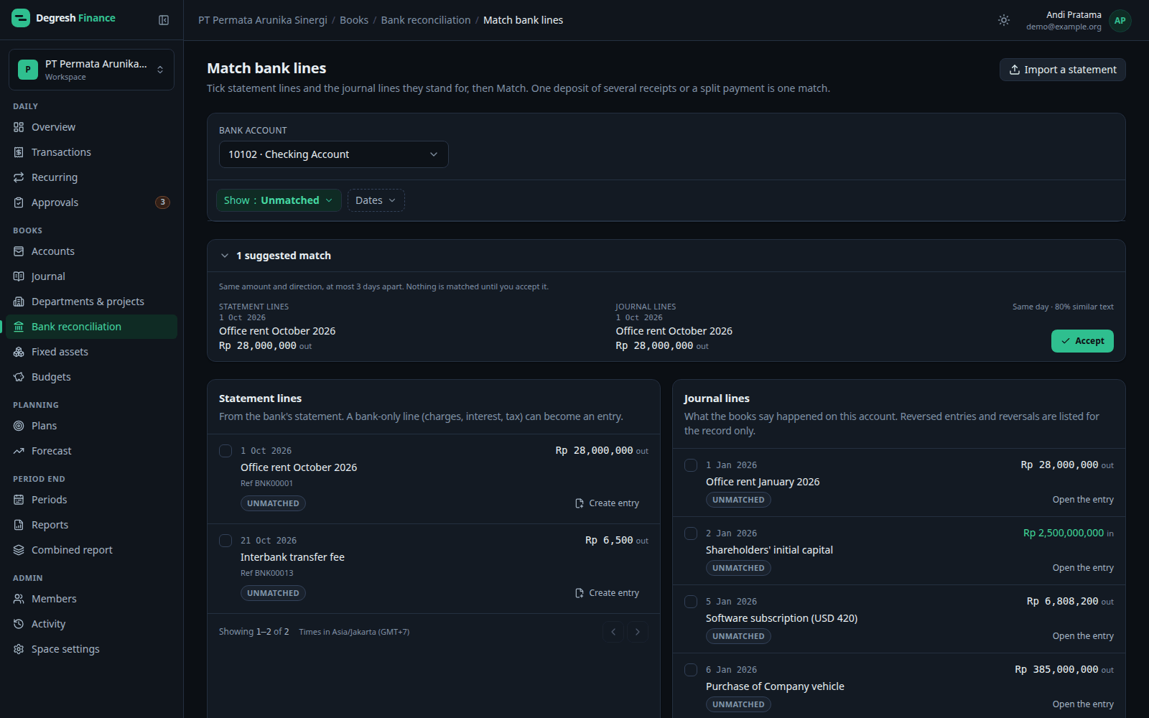This screenshot has height=718, width=1149.
Task: Open the bank account dropdown
Action: pos(334,154)
